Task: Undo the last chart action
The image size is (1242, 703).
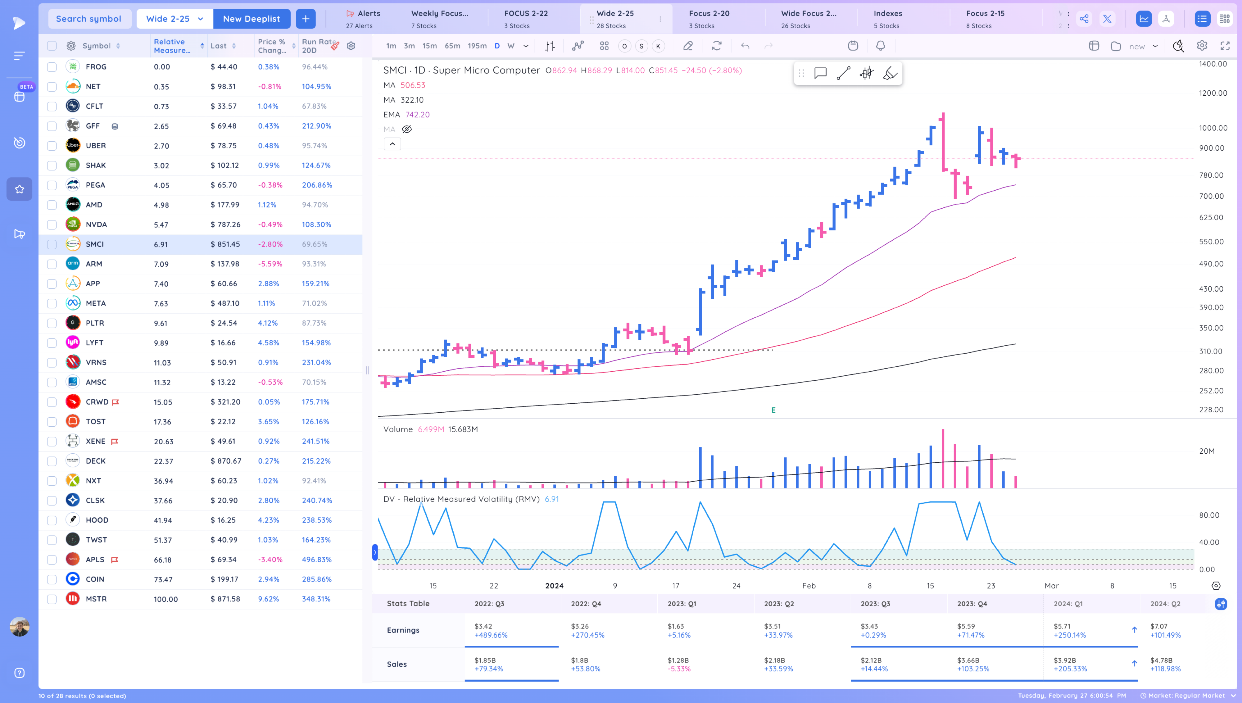Action: point(745,46)
